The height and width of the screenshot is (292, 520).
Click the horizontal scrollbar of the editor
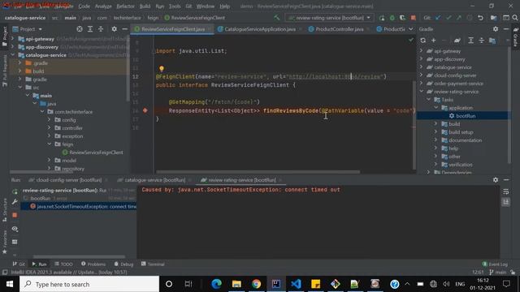258,172
